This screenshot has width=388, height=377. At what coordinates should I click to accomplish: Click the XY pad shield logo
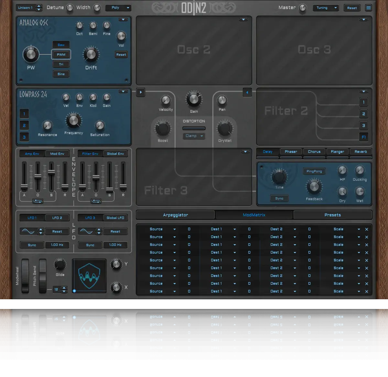pyautogui.click(x=89, y=276)
